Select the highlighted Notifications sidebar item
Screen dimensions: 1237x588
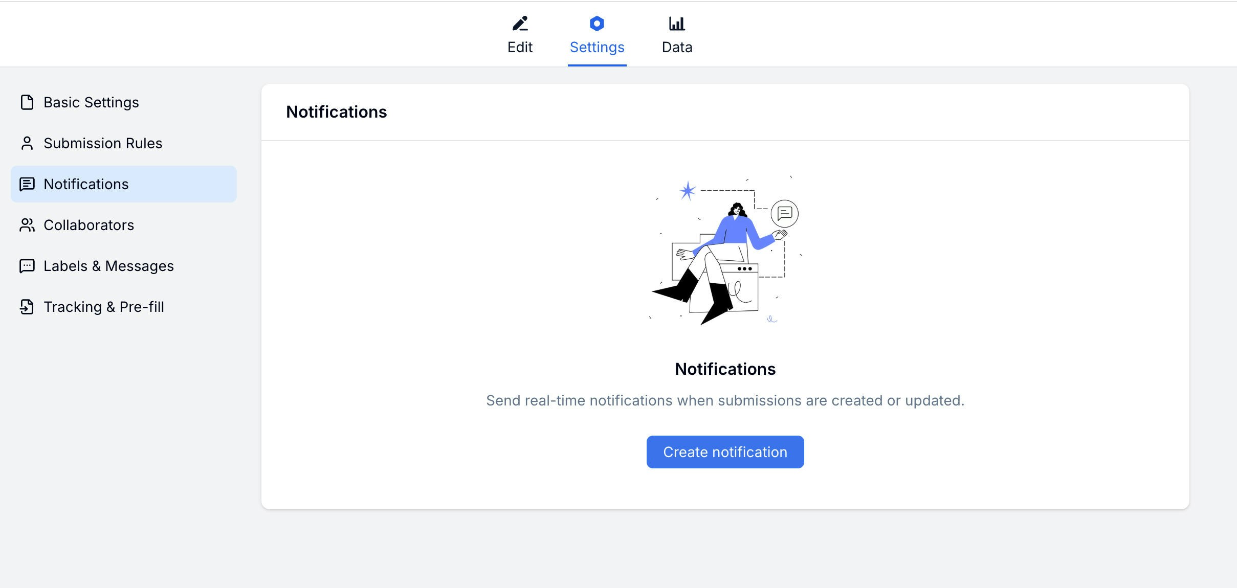tap(86, 184)
